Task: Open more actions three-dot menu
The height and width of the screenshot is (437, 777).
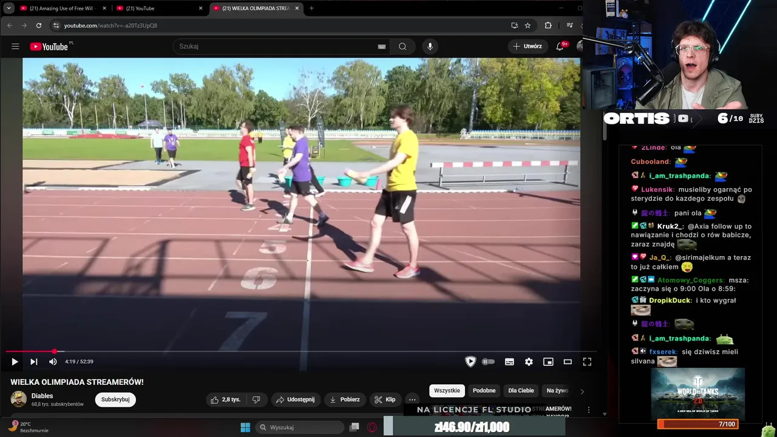Action: click(x=412, y=399)
